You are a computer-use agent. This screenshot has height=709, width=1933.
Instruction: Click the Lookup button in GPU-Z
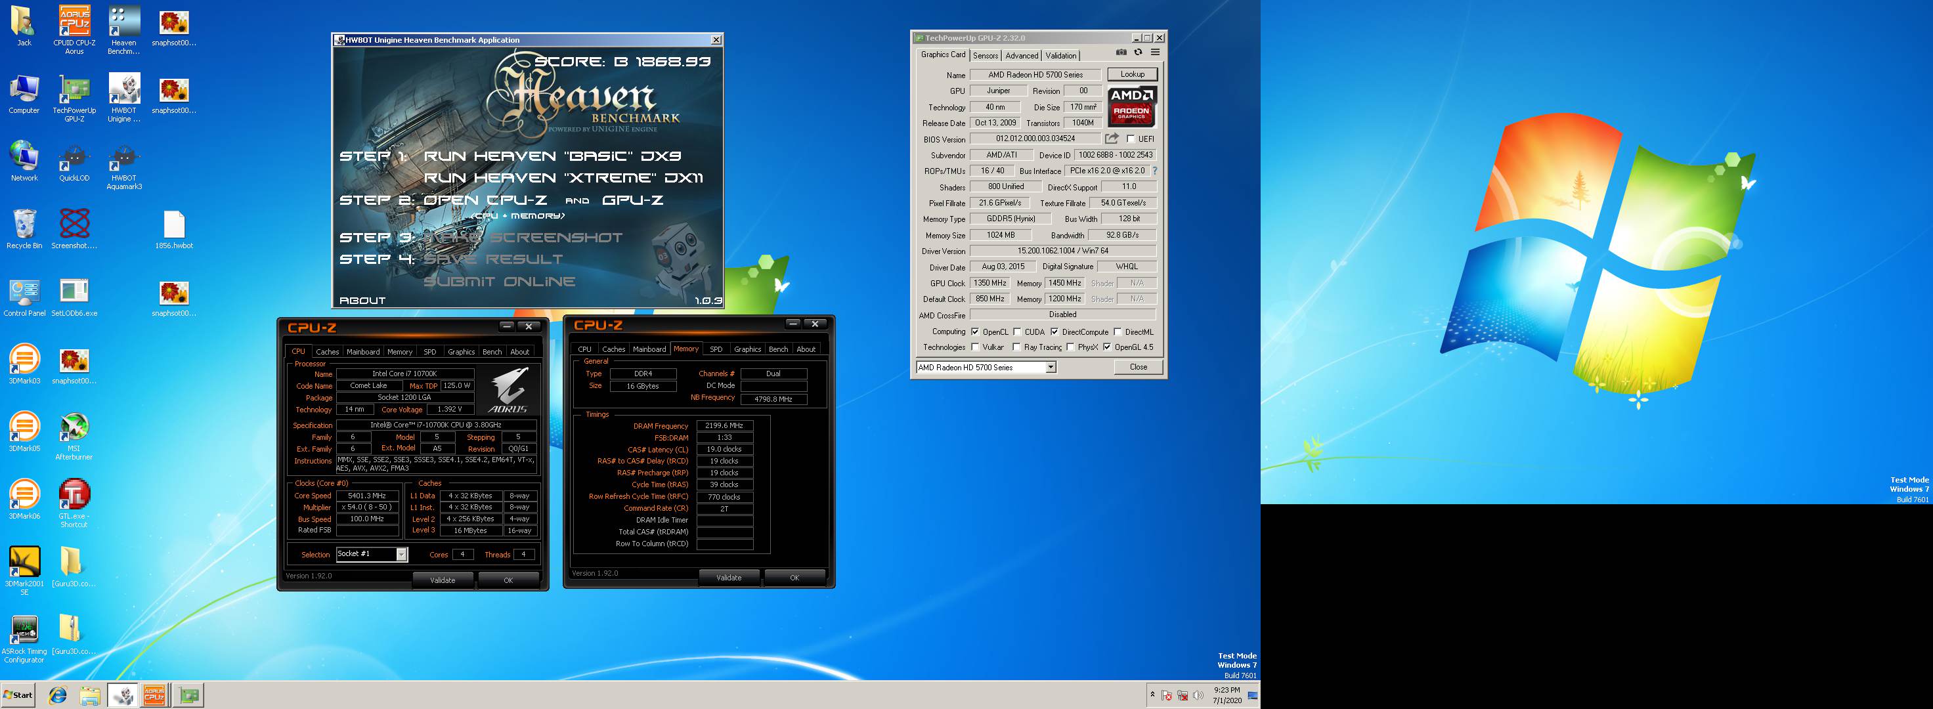click(1133, 74)
